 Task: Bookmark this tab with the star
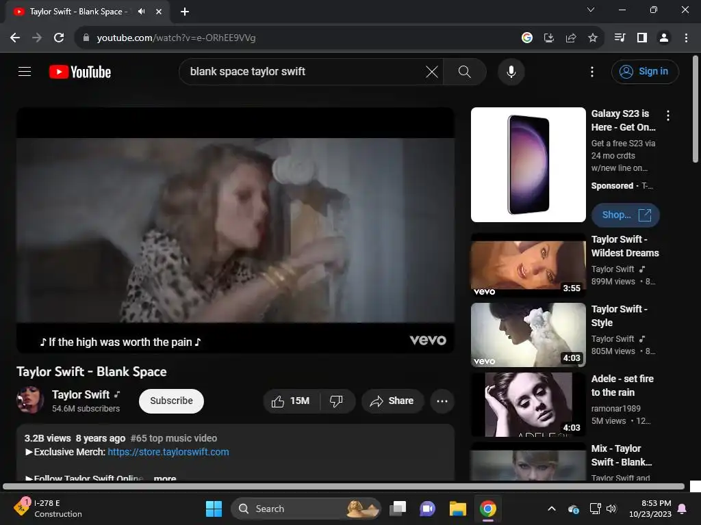[x=592, y=38]
